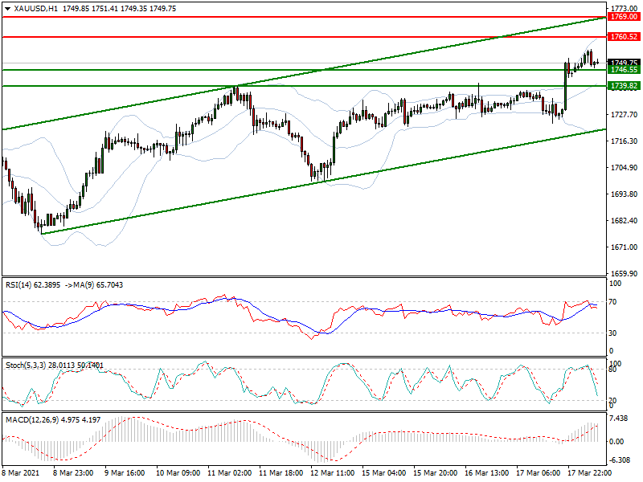The image size is (643, 482).
Task: Click the XAUUSD,H1 symbol title
Action: (x=35, y=9)
